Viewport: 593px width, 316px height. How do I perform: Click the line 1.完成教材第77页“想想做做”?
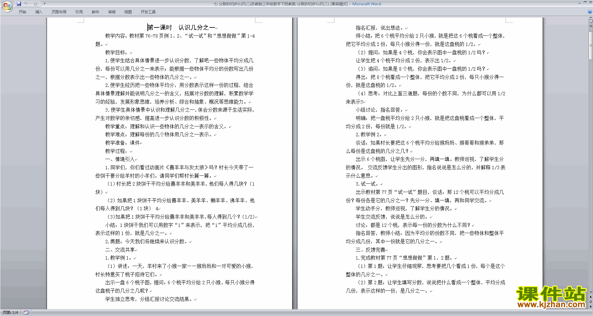tap(404, 258)
